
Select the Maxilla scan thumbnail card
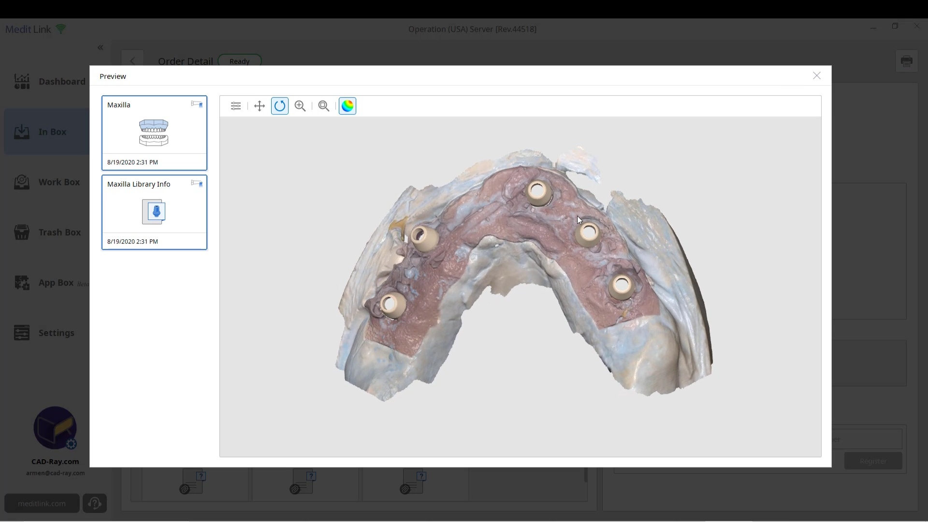click(154, 133)
